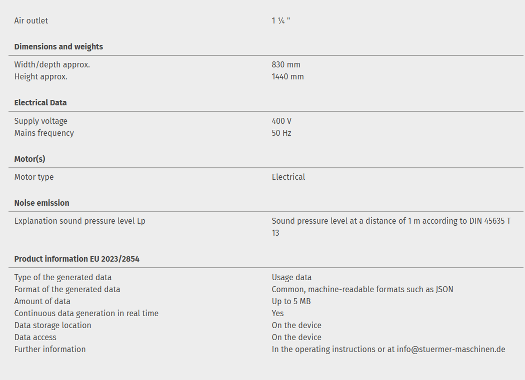
Task: Click the Noise emission heading
Action: 41,203
